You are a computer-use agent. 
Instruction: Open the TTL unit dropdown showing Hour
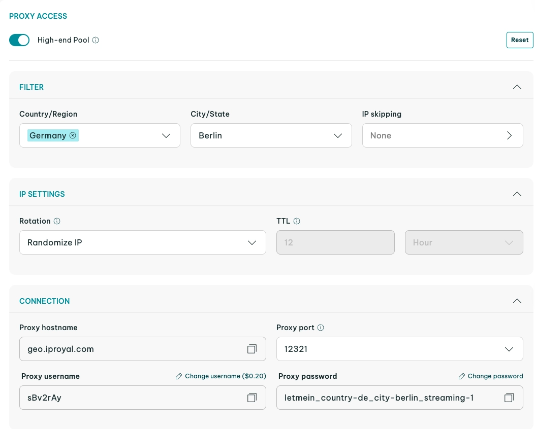(464, 242)
